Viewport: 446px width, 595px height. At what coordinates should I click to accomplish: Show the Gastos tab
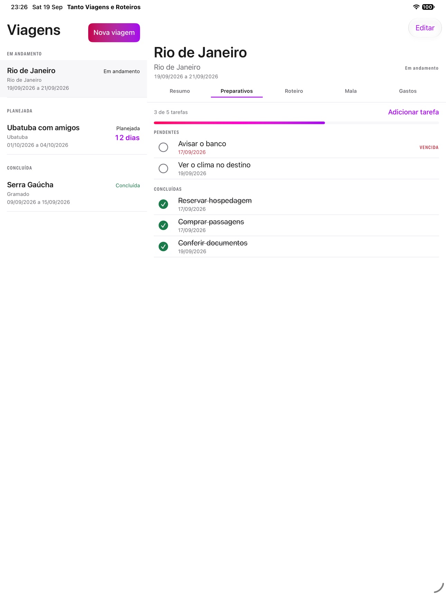click(408, 91)
